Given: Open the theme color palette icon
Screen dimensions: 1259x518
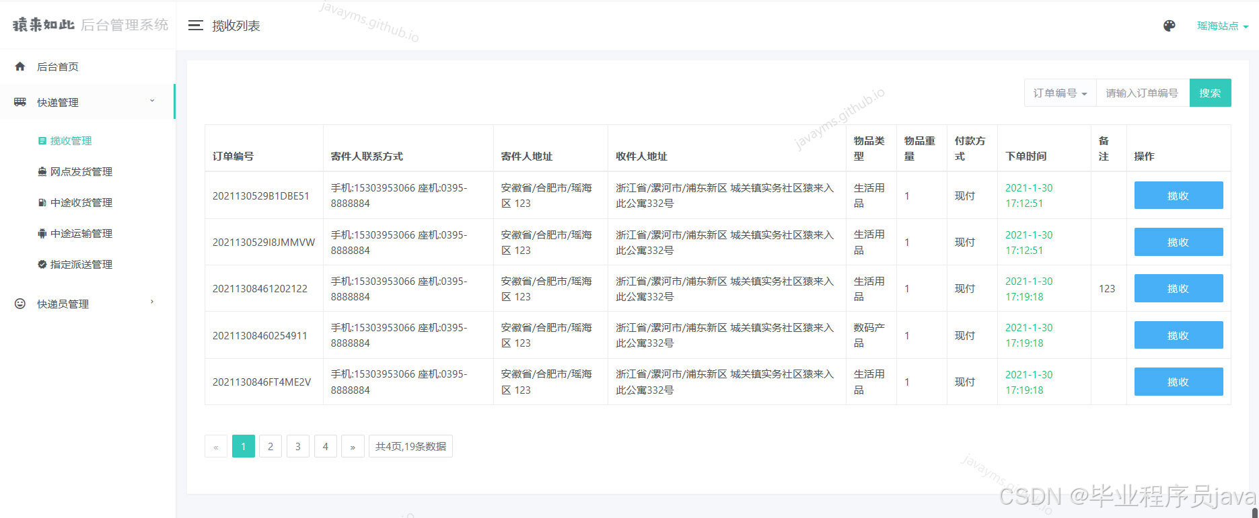Looking at the screenshot, I should 1170,26.
